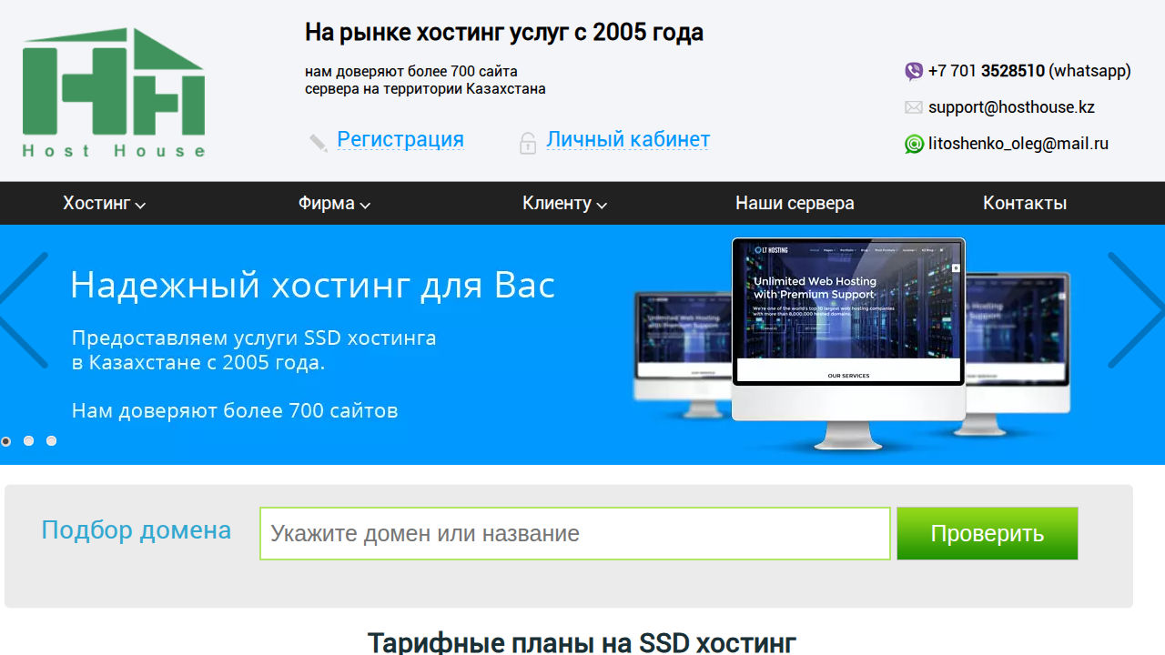
Task: Click the padlock icon beside Личный кабинет
Action: click(528, 143)
